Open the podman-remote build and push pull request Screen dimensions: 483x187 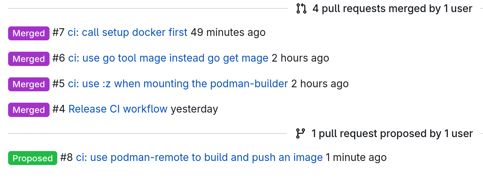click(x=199, y=158)
